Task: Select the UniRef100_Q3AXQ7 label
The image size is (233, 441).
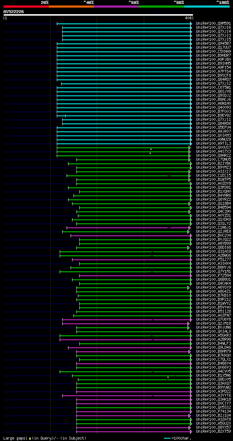Action: [213, 384]
